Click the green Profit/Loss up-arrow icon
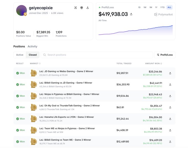This screenshot has width=188, height=148. (100, 7)
